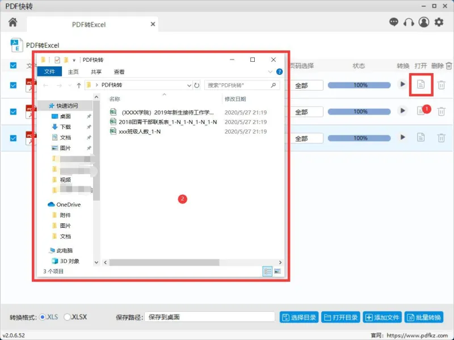Image resolution: width=454 pixels, height=340 pixels.
Task: Open the 文件 menu in Explorer window
Action: (49, 71)
